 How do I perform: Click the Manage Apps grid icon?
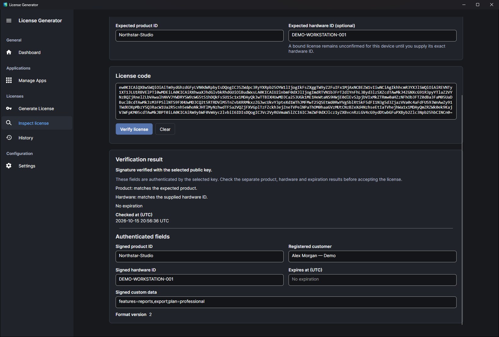tap(9, 80)
